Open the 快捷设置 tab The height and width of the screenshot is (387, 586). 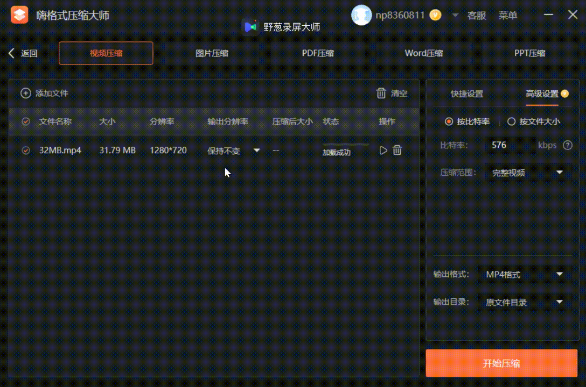tap(467, 94)
